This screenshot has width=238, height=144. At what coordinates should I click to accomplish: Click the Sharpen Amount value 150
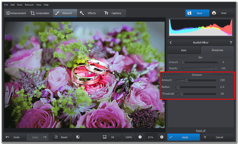click(x=222, y=80)
